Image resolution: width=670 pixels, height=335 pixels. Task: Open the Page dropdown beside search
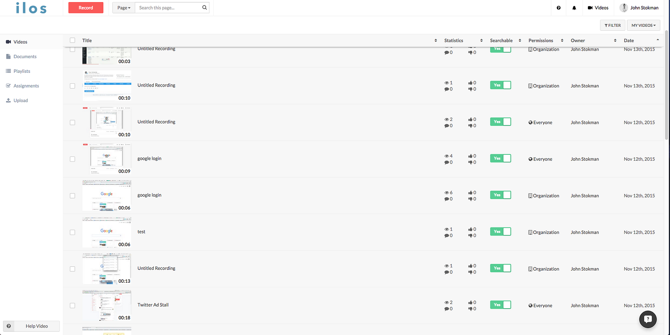[x=124, y=8]
